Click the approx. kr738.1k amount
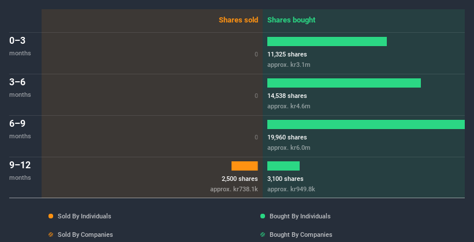The height and width of the screenshot is (242, 474). click(234, 190)
